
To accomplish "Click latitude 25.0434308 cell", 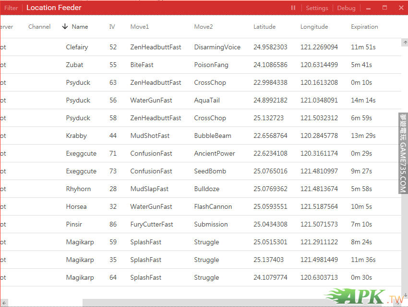I will click(270, 224).
